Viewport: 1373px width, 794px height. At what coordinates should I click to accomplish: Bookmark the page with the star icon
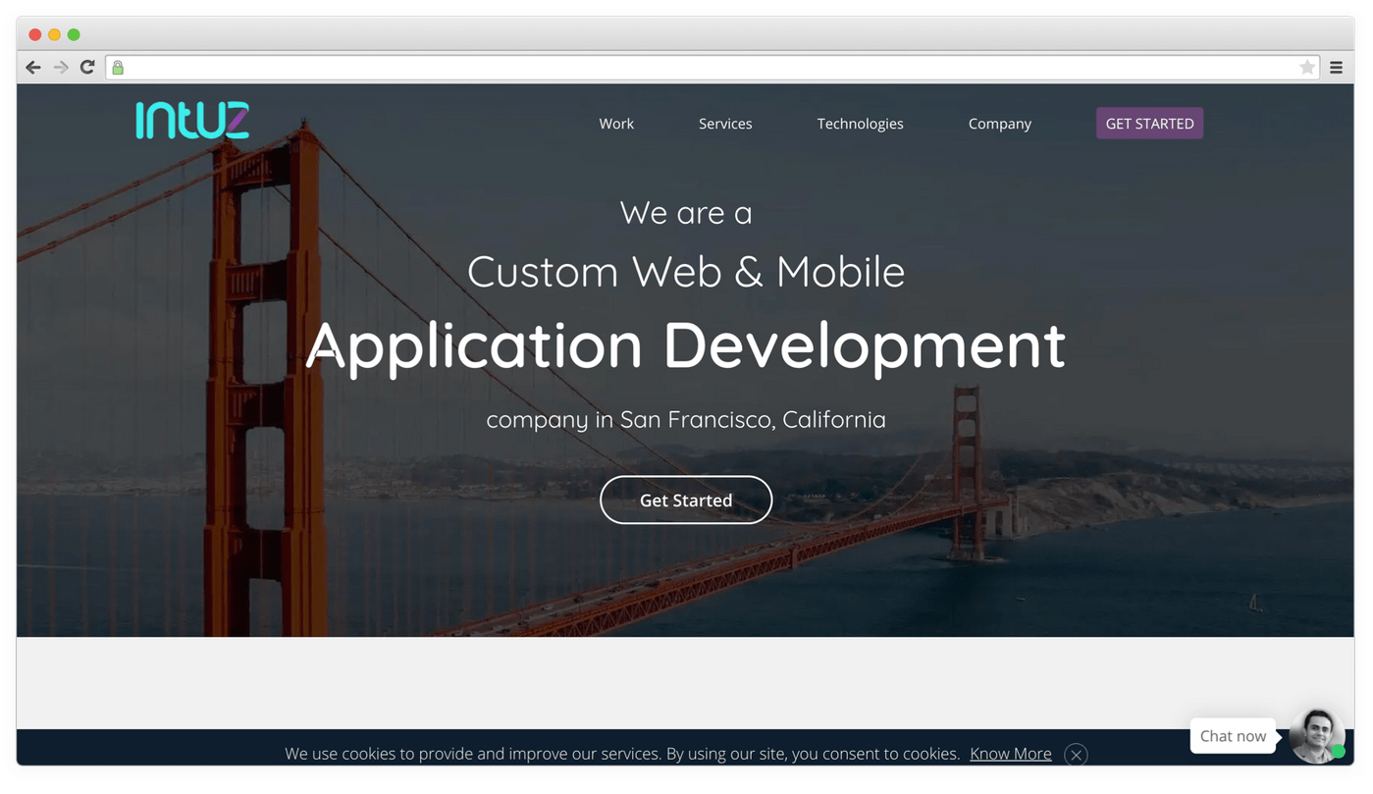point(1307,68)
